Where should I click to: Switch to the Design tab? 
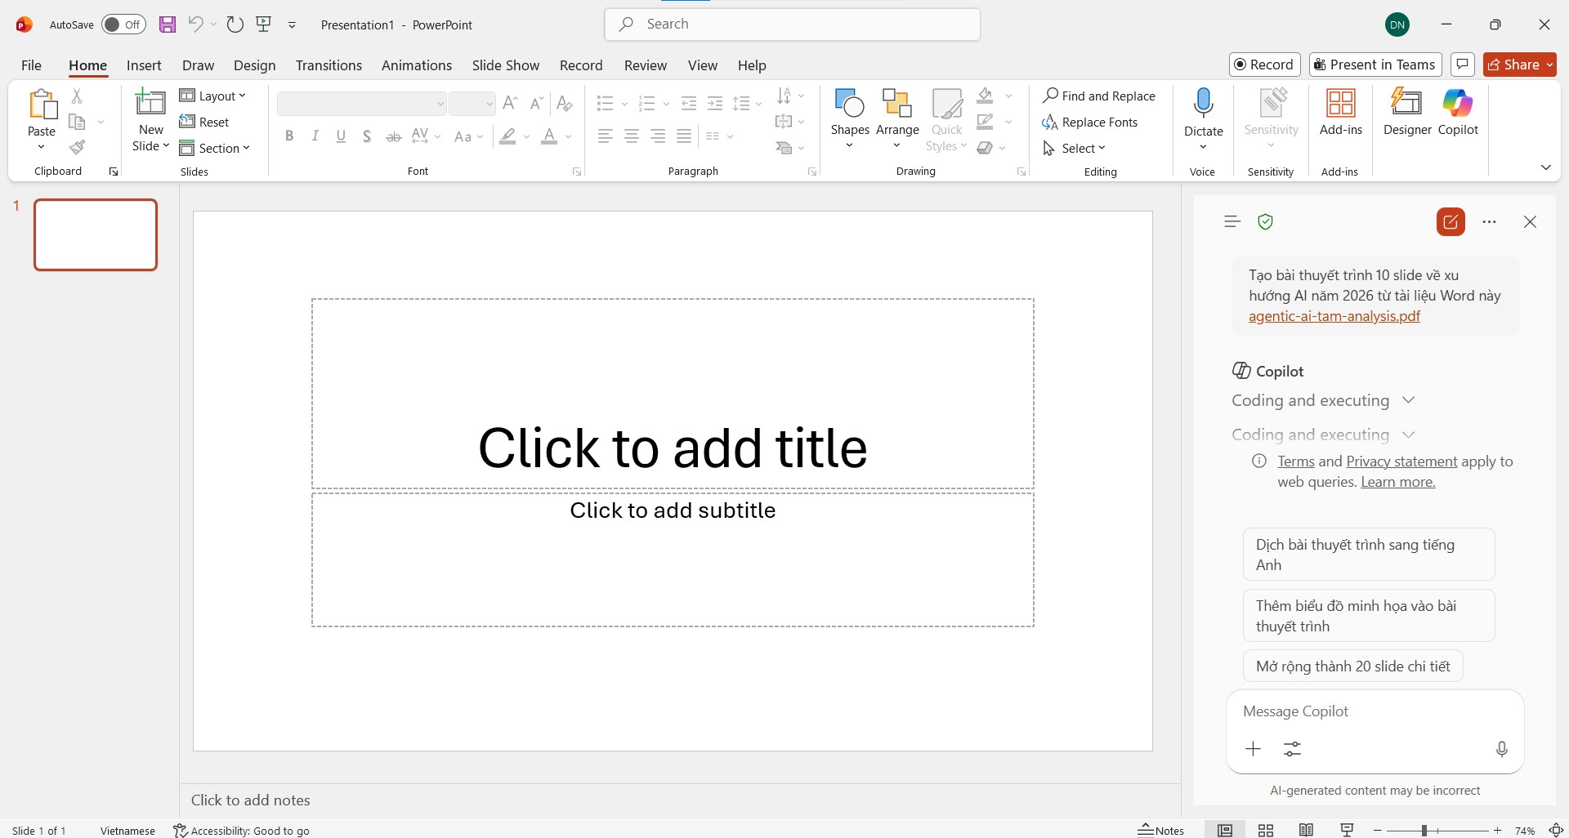tap(254, 65)
